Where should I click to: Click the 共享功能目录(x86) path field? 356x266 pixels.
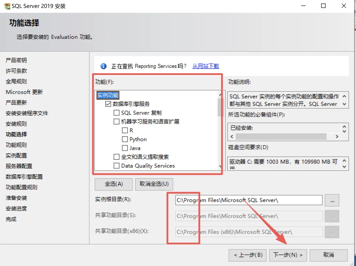point(249,232)
